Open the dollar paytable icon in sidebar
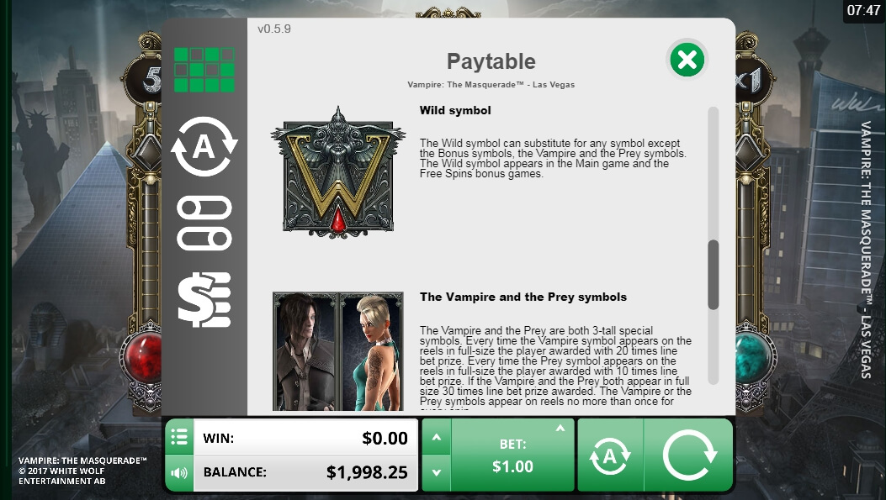 pos(204,300)
